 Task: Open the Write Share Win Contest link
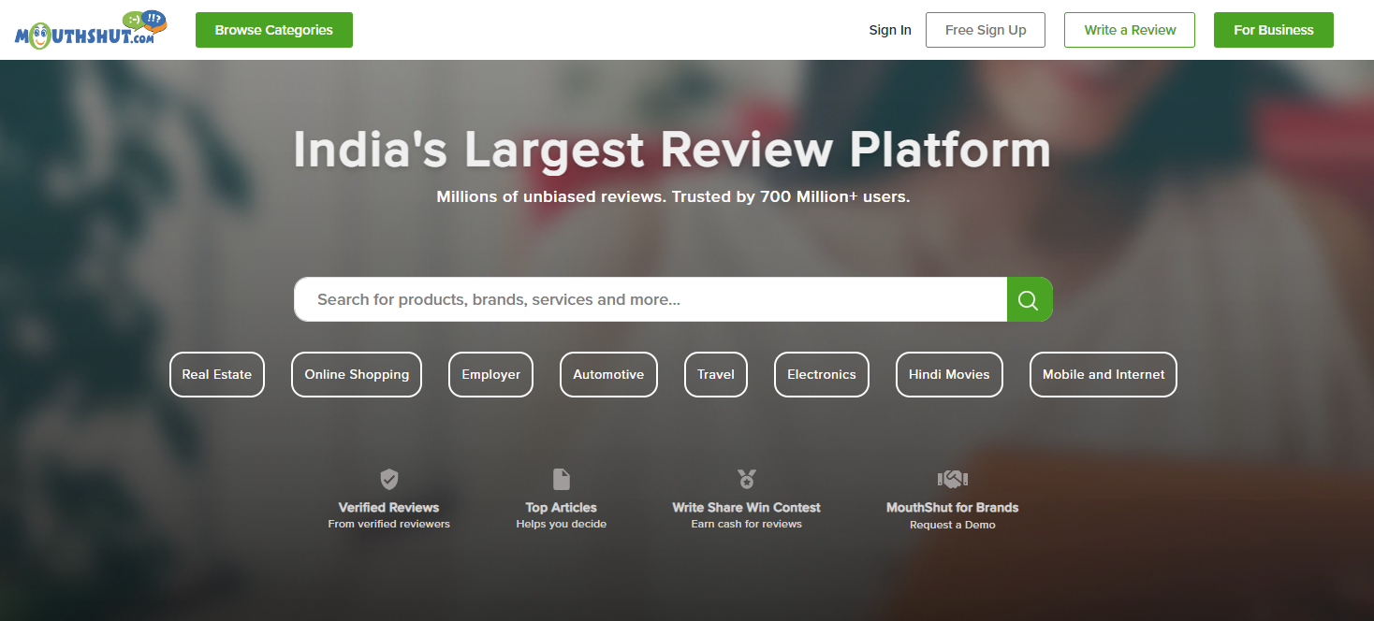tap(746, 507)
